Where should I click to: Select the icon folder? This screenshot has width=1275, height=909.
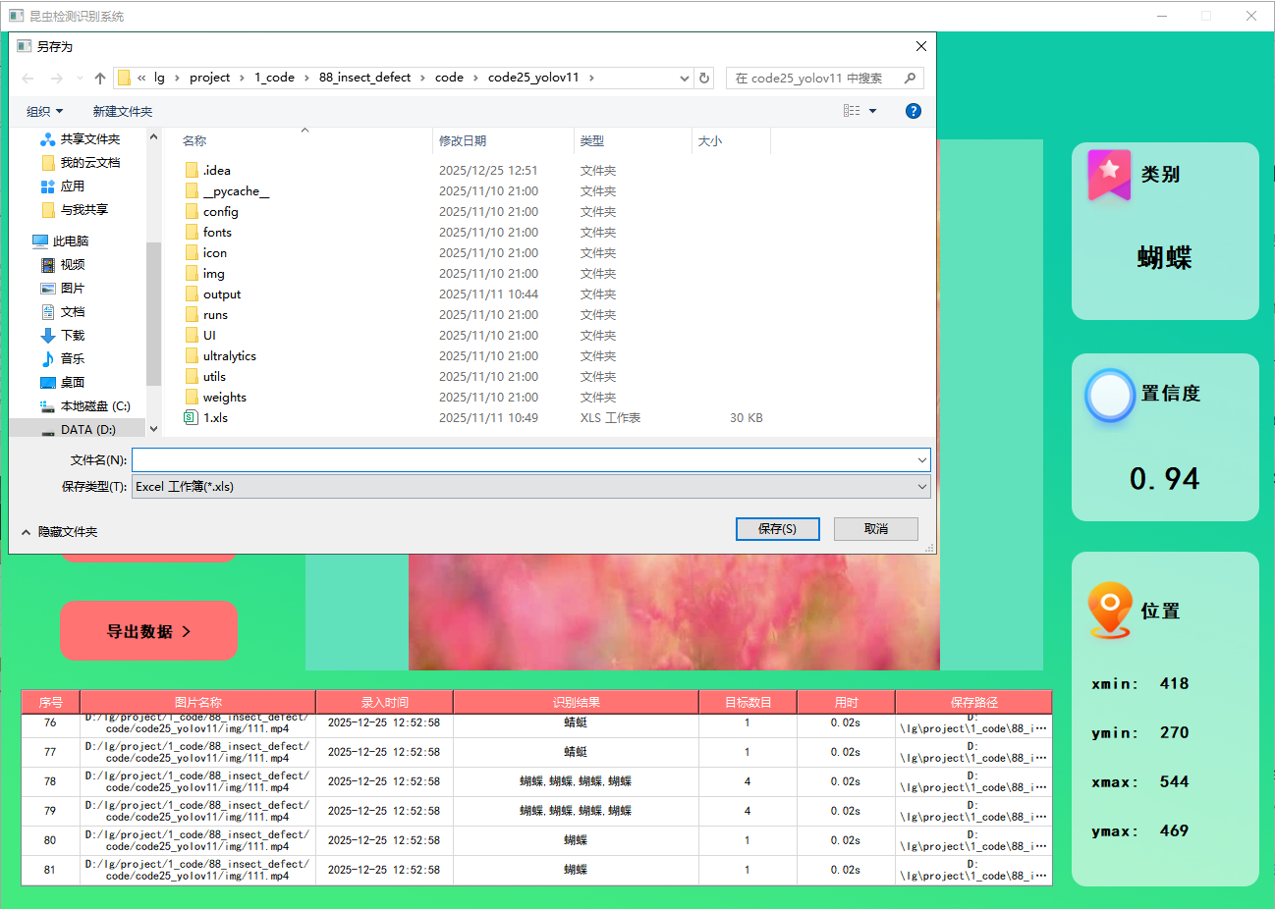pos(206,253)
